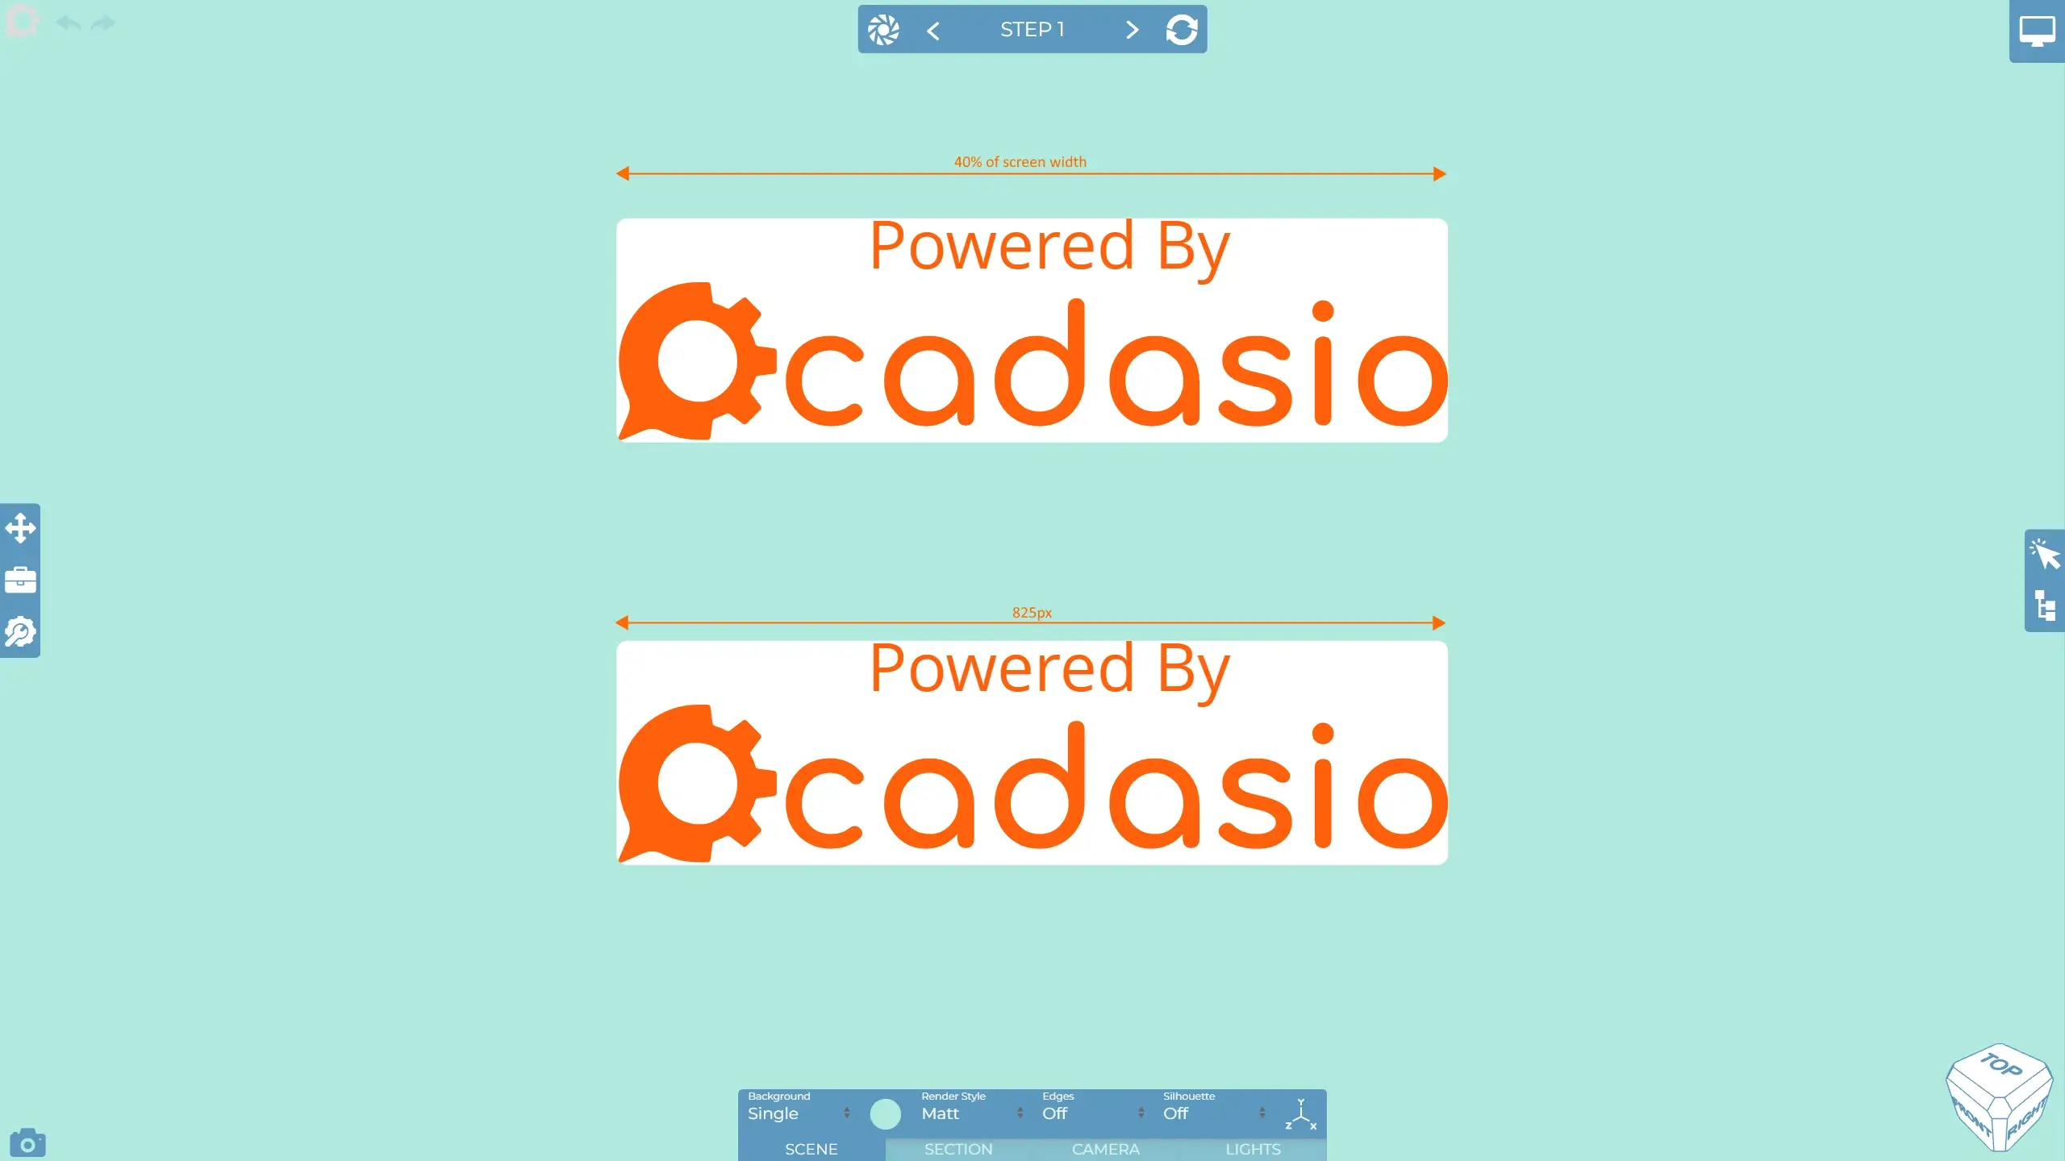Open the Edges dropdown options
2065x1161 pixels.
click(x=1141, y=1113)
